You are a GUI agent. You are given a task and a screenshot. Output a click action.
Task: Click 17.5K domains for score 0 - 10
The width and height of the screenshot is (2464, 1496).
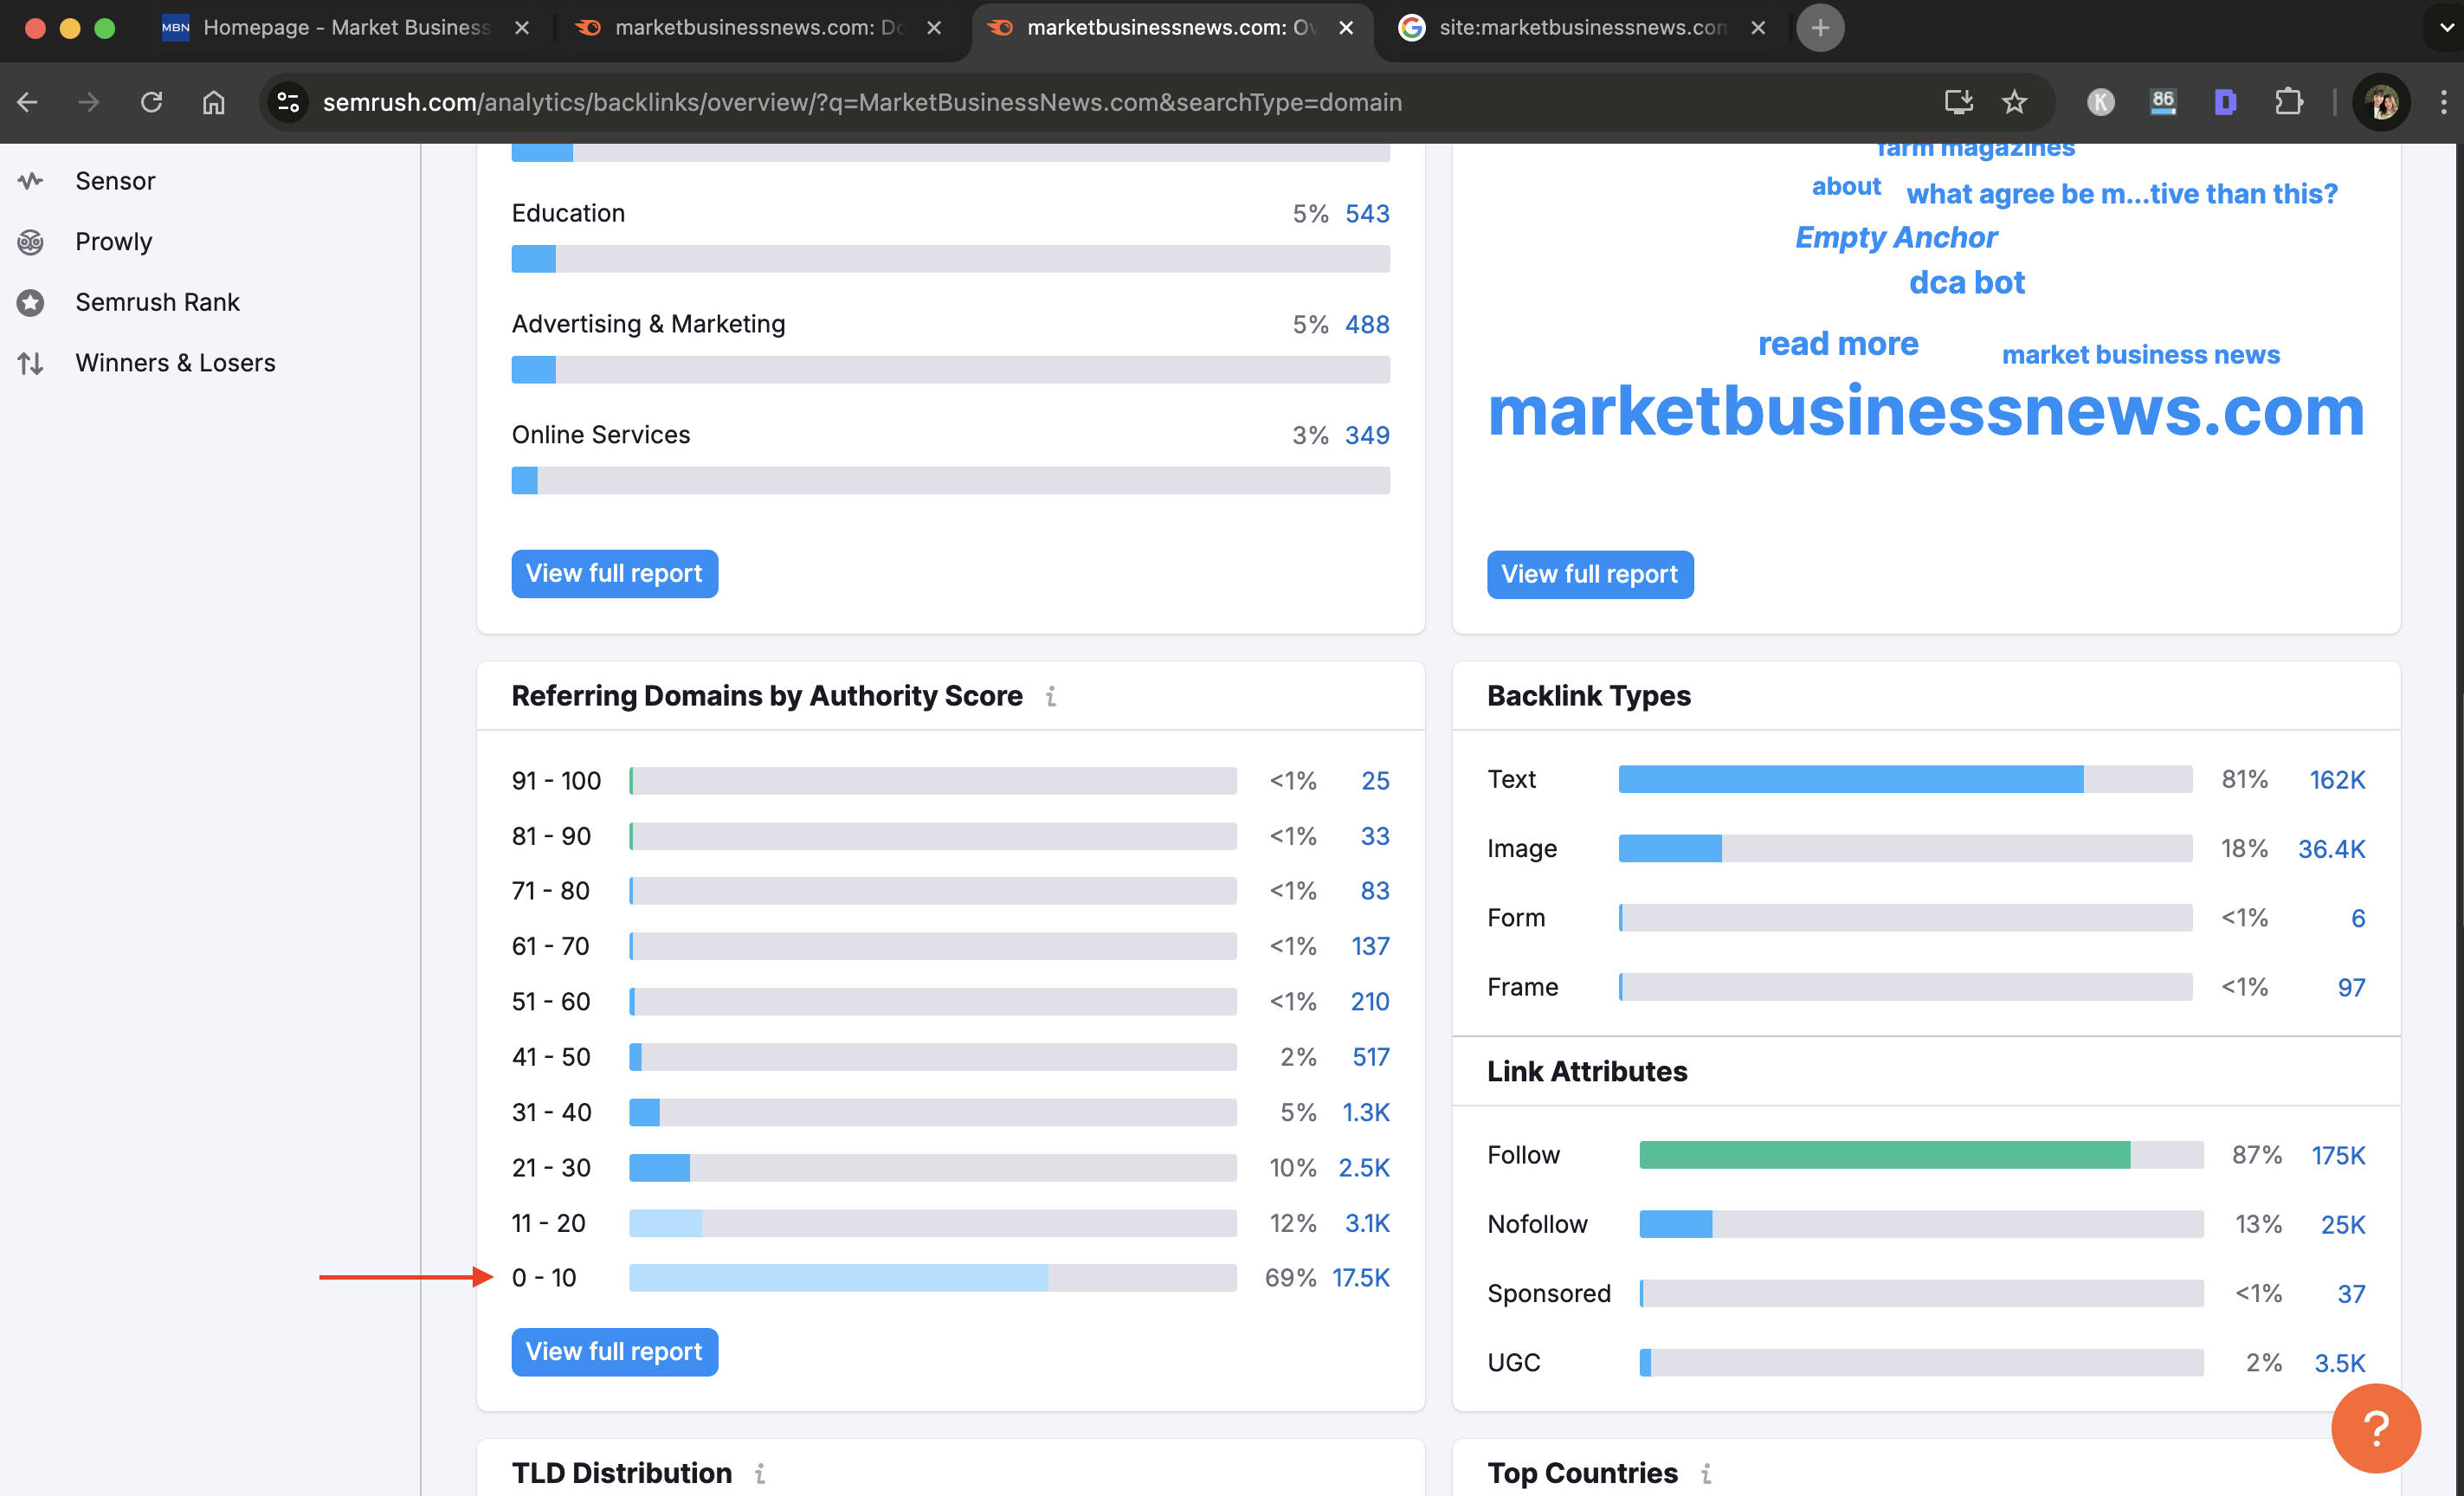tap(1361, 1278)
